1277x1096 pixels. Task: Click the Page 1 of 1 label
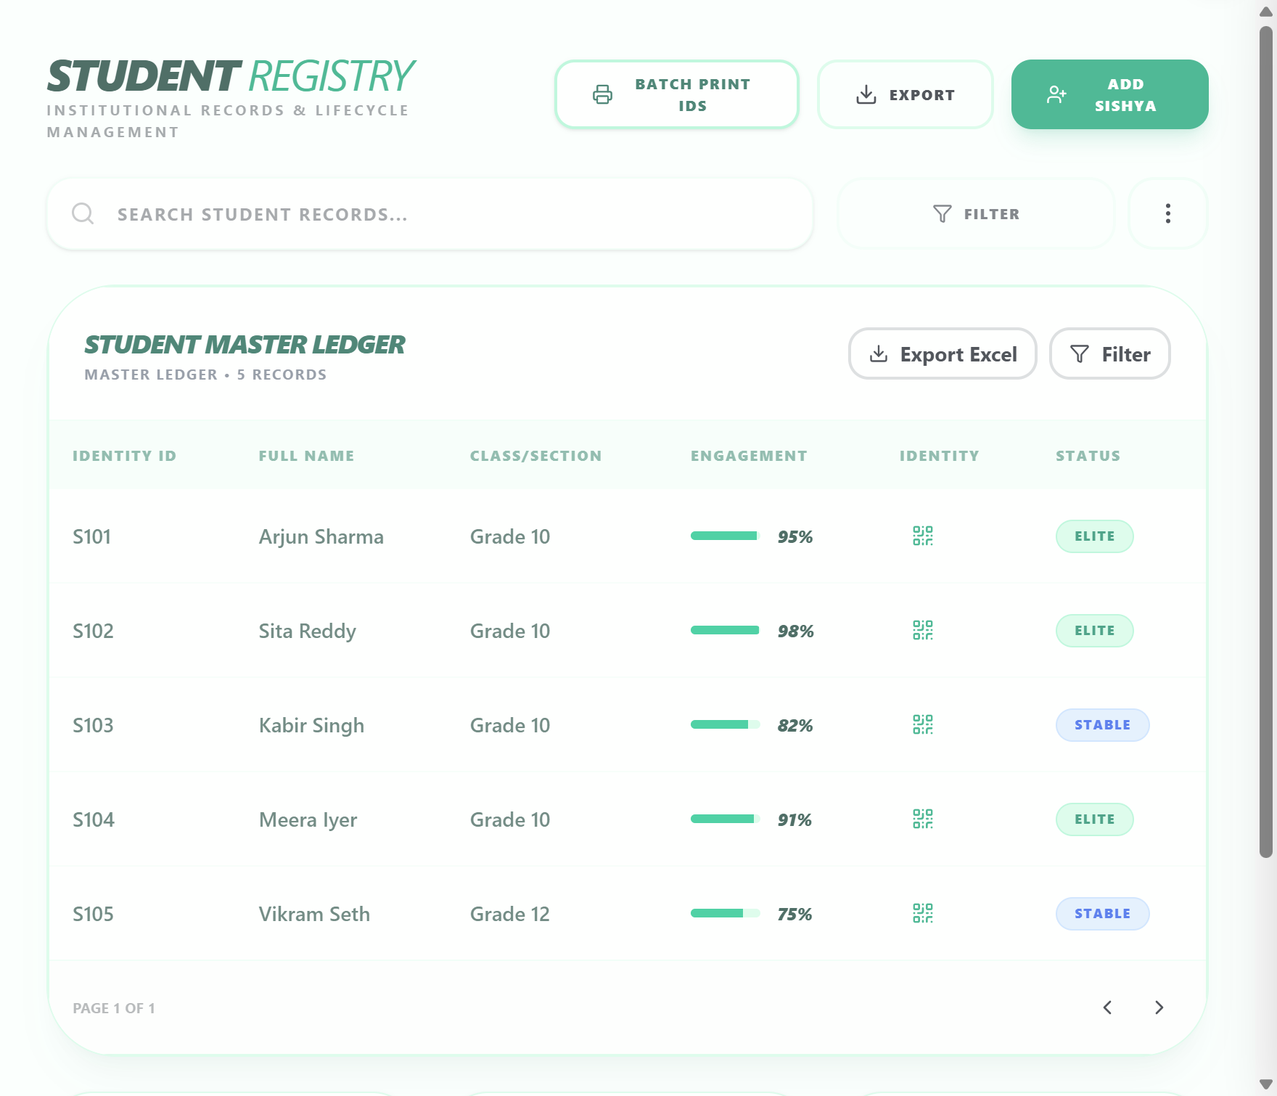[x=114, y=1008]
